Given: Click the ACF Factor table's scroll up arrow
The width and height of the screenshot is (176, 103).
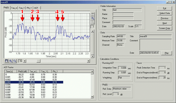Looking at the screenshot, I should pyautogui.click(x=92, y=71).
